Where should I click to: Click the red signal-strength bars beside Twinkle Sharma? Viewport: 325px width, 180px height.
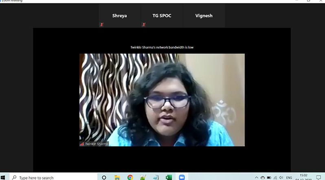pos(82,144)
